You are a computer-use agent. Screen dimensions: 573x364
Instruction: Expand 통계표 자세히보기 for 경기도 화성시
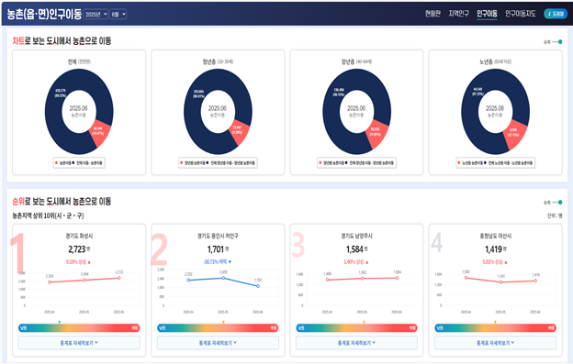pos(79,343)
